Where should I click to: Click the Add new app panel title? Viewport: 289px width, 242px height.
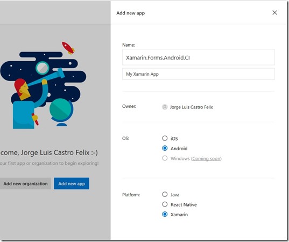(130, 13)
